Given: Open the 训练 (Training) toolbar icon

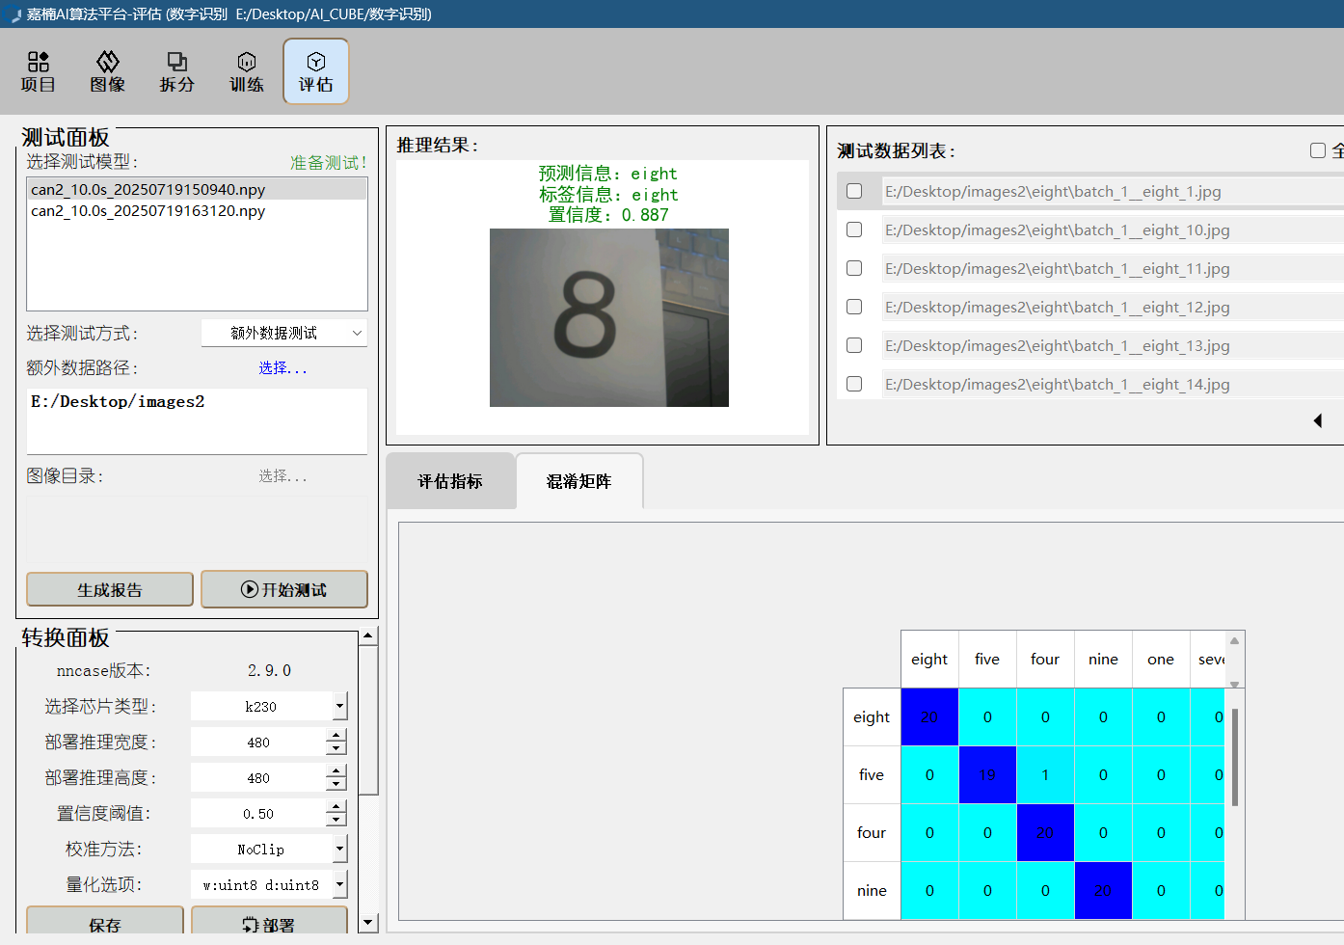Looking at the screenshot, I should pyautogui.click(x=247, y=72).
